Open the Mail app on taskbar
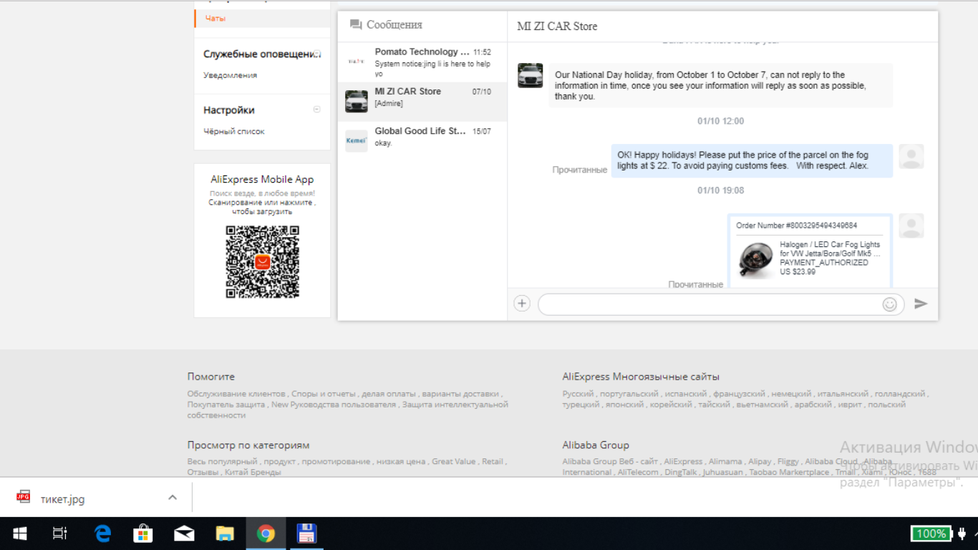 tap(184, 534)
